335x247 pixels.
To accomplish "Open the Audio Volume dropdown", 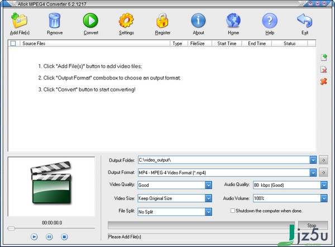I will [324, 198].
